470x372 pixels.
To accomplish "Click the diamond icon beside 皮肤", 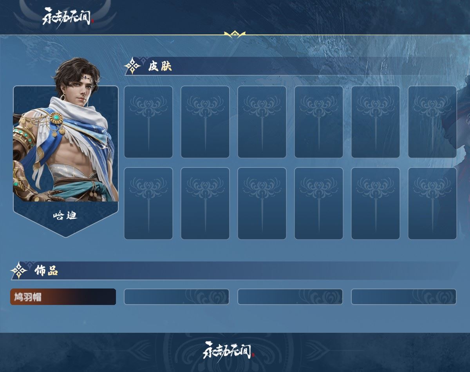I will coord(133,66).
